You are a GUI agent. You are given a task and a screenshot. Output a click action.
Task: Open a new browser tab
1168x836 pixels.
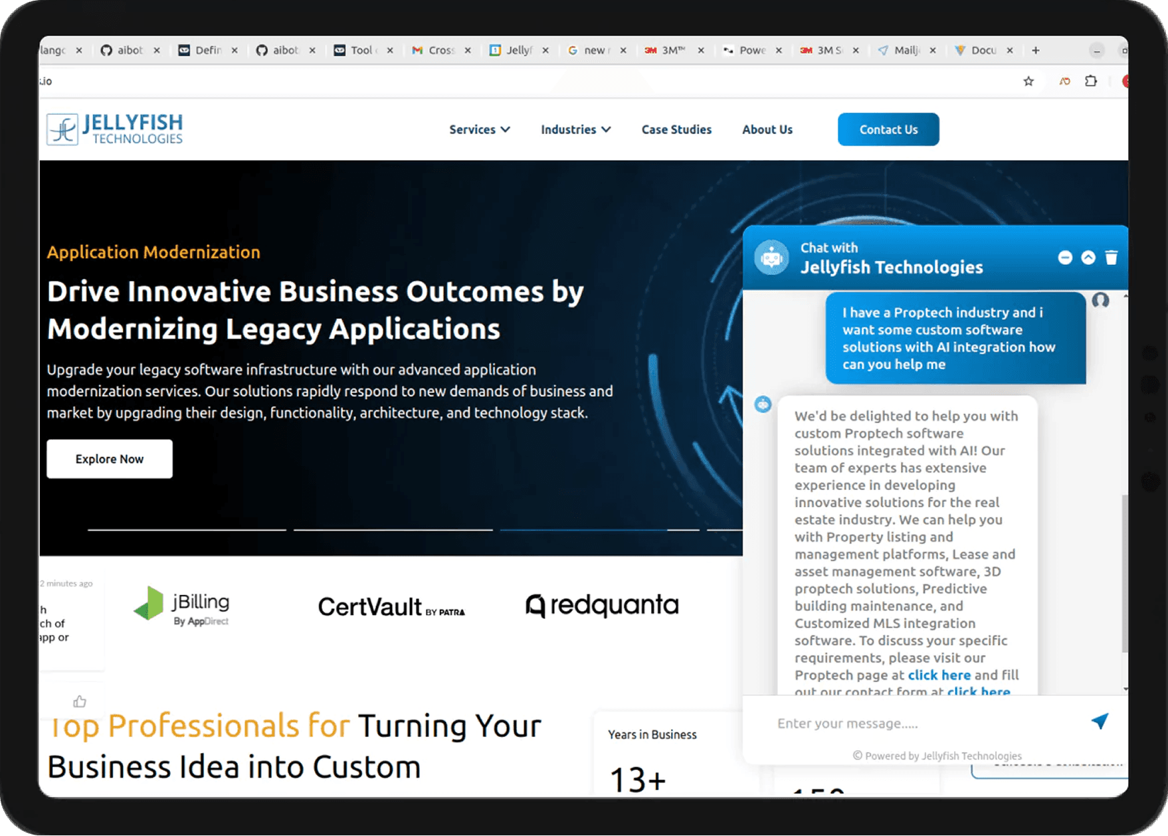click(x=1035, y=50)
